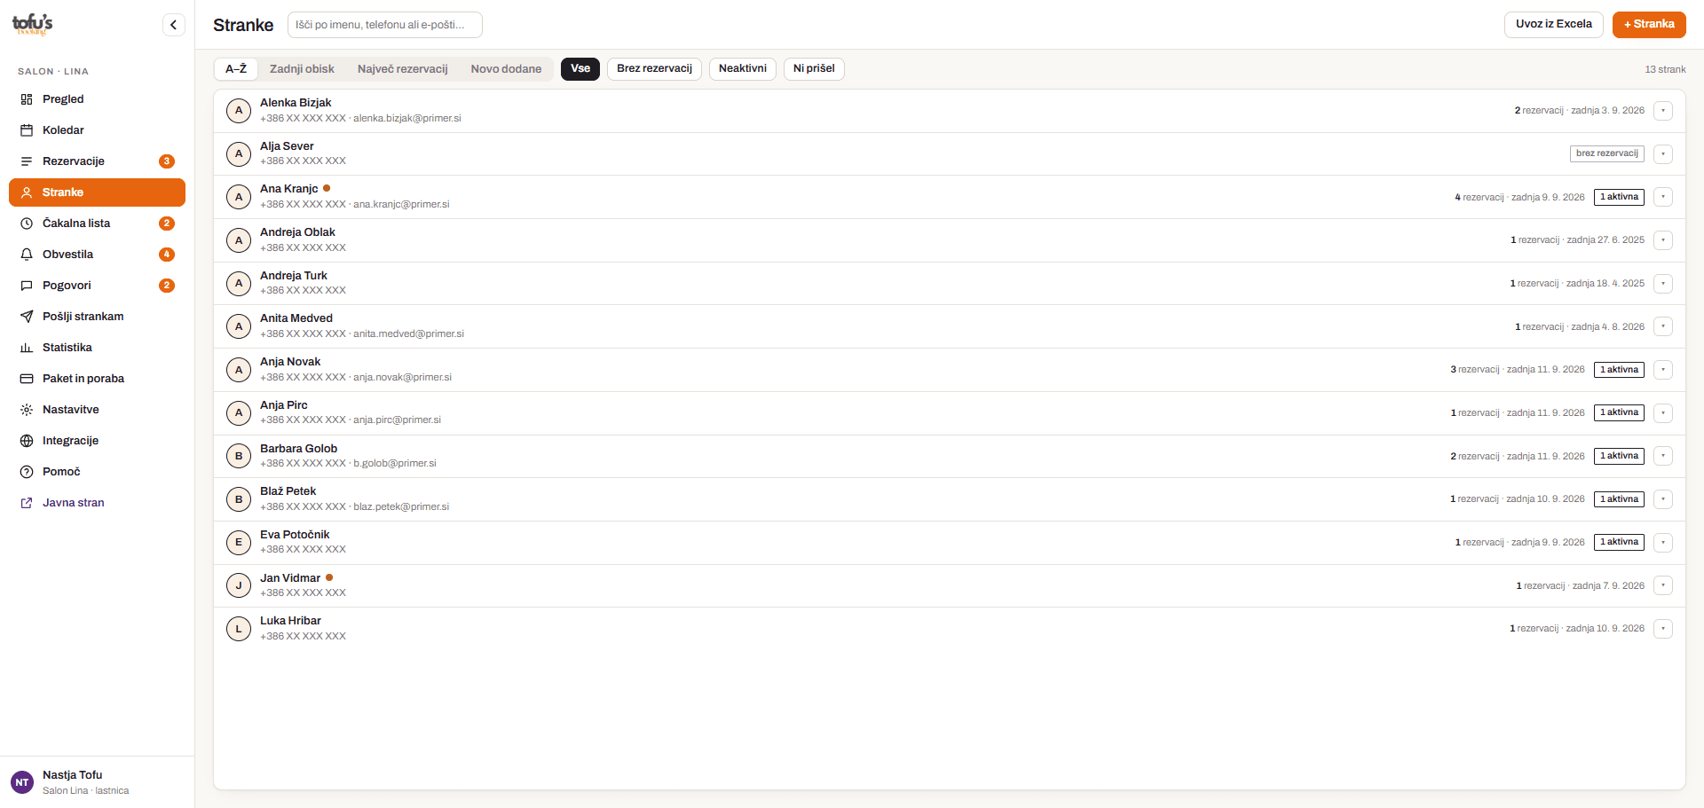Screen dimensions: 1704x808
Task: Focus the client search field
Action: 385,25
